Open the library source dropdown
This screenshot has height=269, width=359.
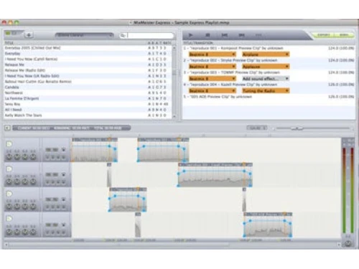tap(84, 35)
